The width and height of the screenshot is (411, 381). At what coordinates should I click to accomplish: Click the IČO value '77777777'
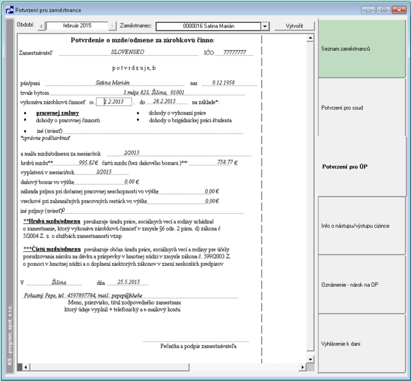234,53
